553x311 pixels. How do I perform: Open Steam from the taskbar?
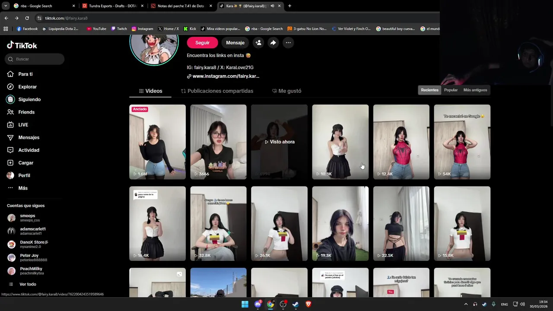[296, 304]
